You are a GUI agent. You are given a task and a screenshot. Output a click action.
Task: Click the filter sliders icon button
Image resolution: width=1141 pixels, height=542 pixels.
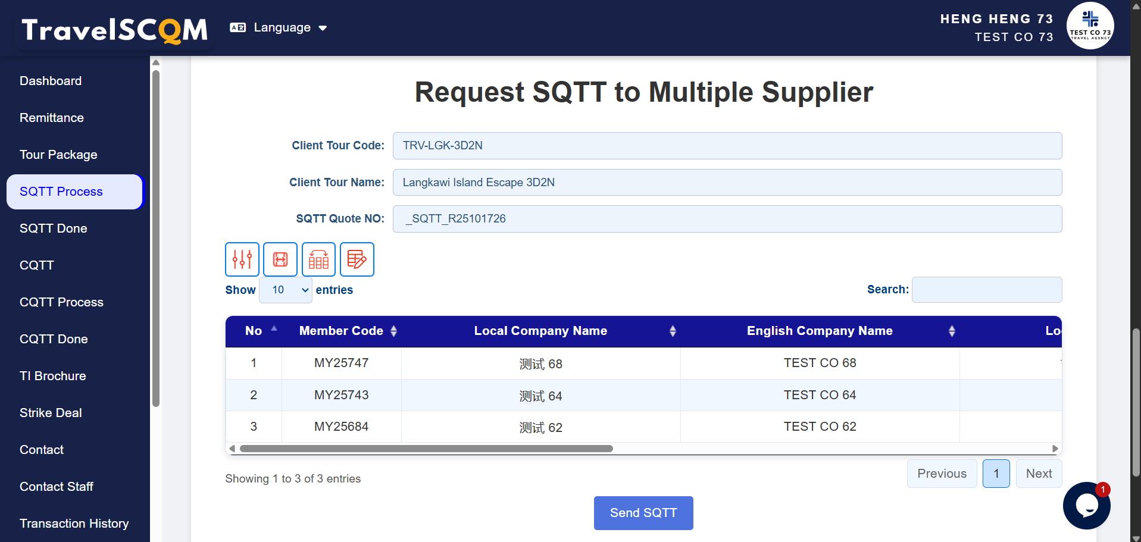[242, 259]
